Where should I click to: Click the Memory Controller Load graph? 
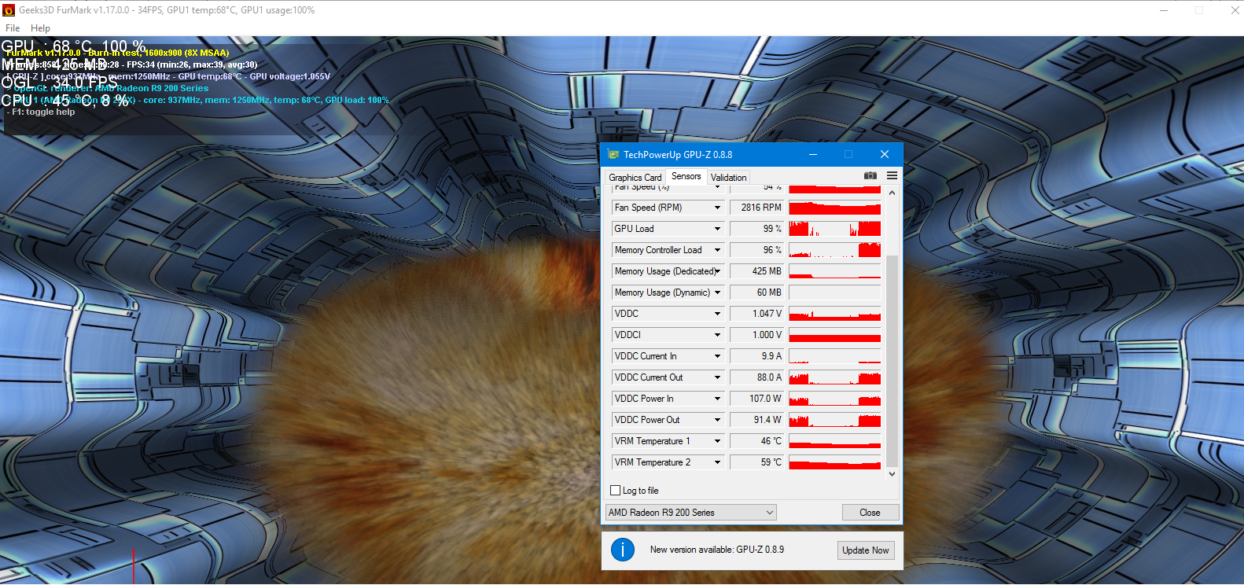point(835,250)
